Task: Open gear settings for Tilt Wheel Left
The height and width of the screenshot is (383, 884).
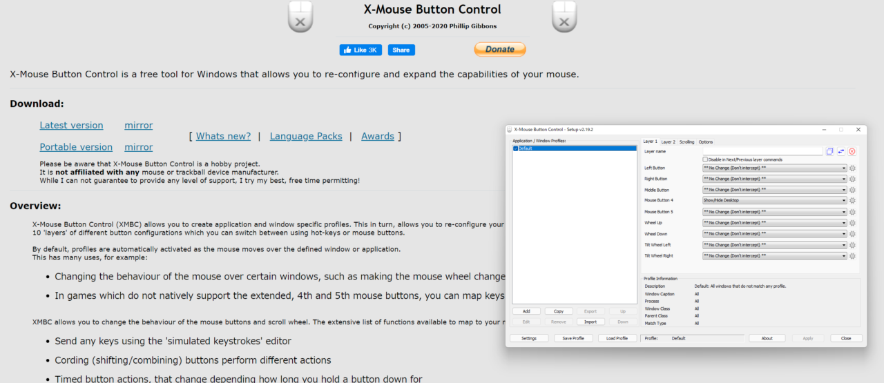Action: [852, 245]
